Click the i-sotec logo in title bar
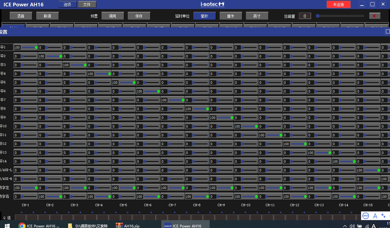 213,4
